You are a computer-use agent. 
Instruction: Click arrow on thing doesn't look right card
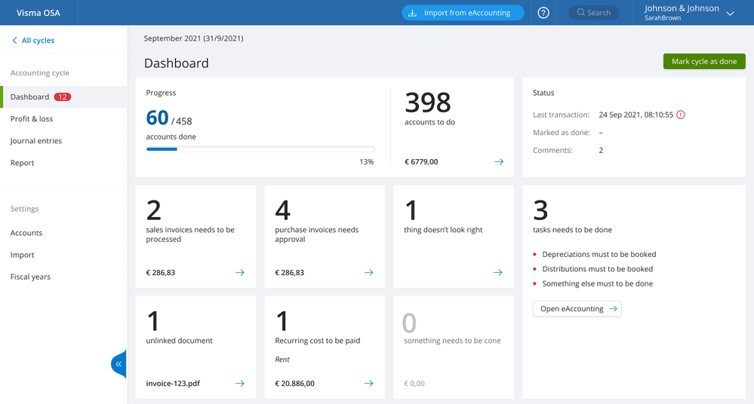498,272
